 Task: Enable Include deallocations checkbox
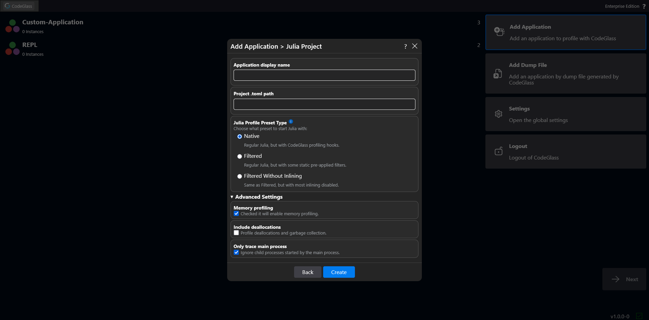point(236,233)
